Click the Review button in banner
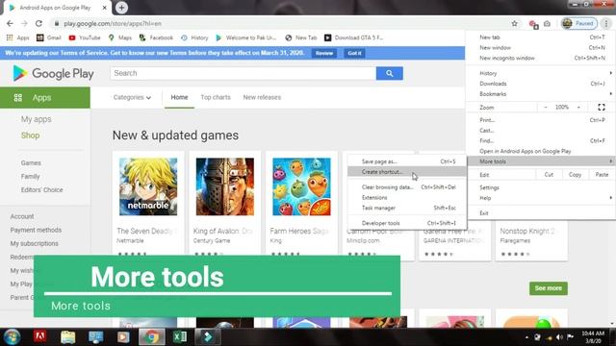The image size is (616, 346). pyautogui.click(x=324, y=53)
